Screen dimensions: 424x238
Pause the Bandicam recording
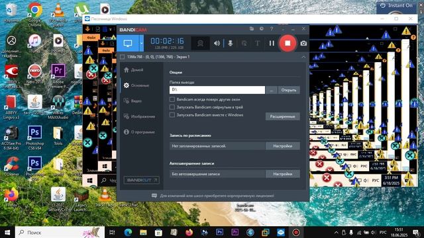click(272, 43)
